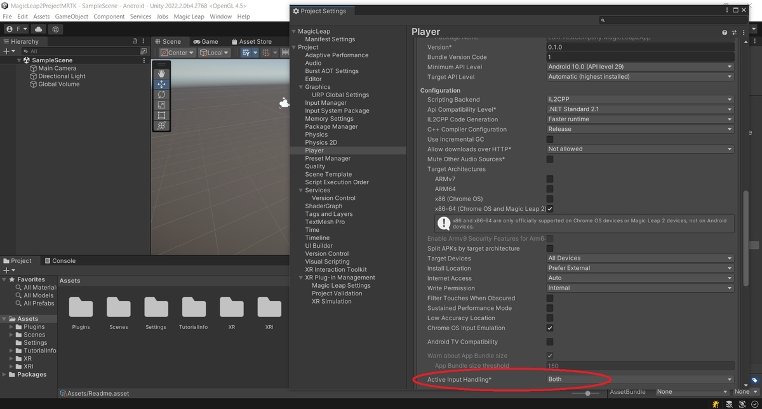Open Target API Level dropdown

point(640,77)
